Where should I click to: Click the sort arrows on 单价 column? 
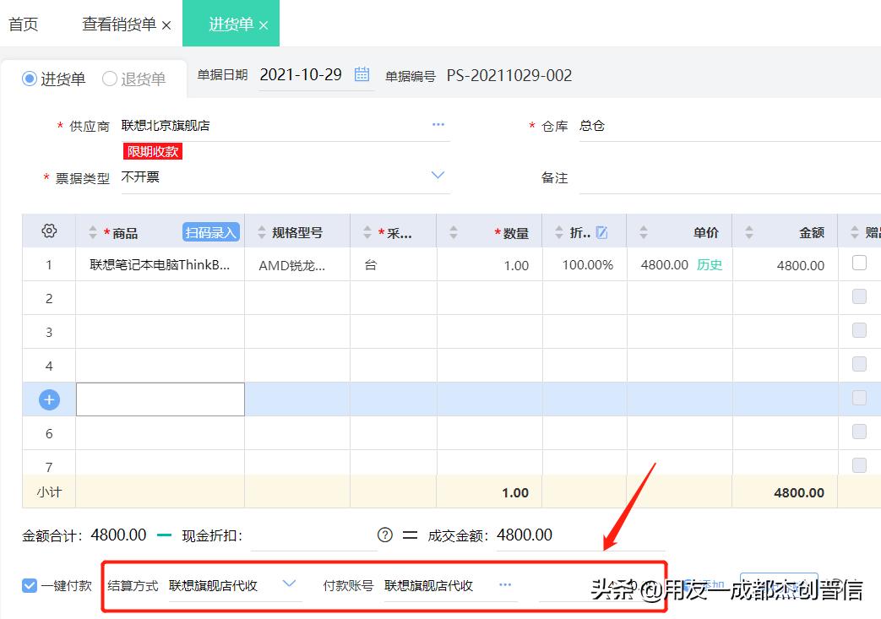[x=644, y=231]
